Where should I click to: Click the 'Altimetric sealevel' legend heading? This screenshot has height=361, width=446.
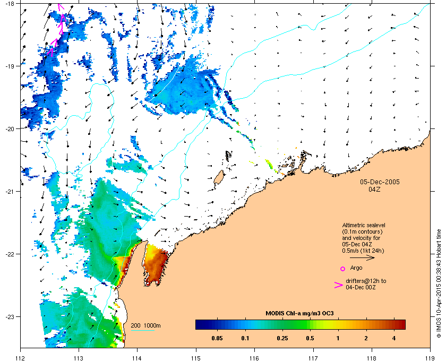364,225
